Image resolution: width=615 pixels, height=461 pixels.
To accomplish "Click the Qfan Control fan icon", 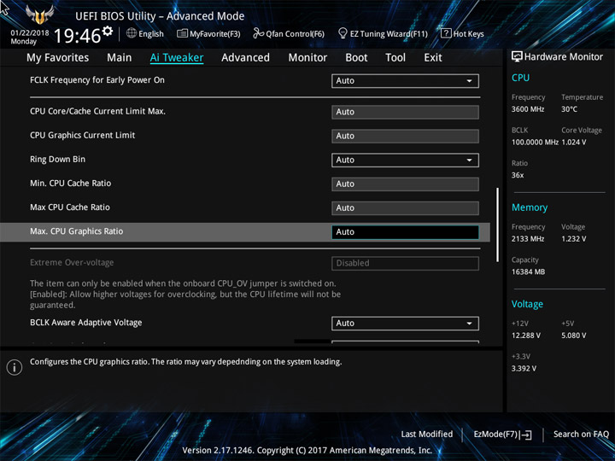I will [259, 33].
